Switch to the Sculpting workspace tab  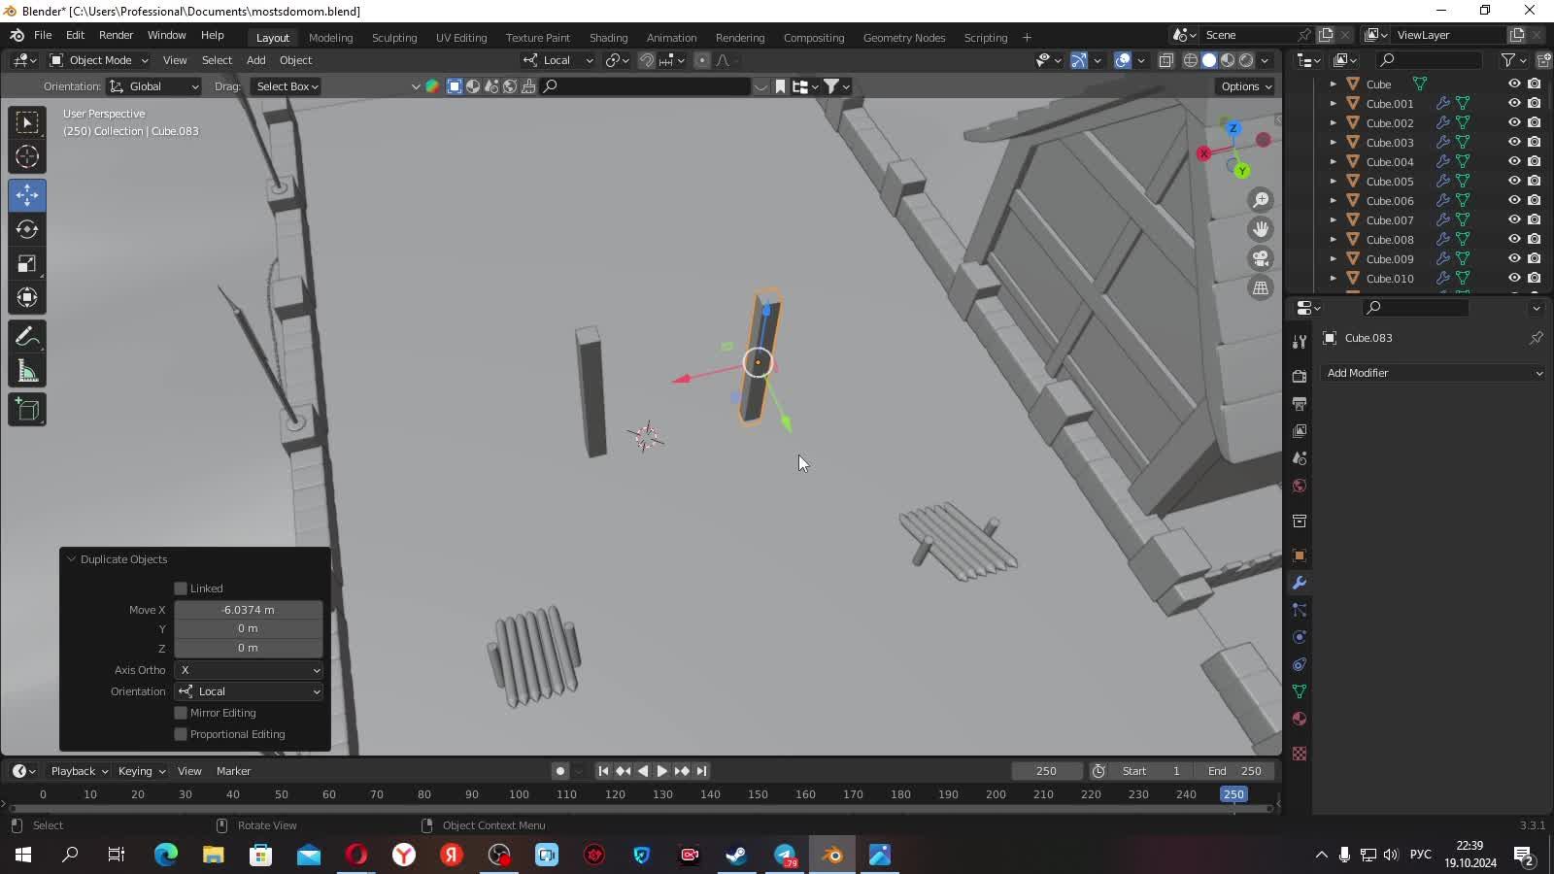pos(394,38)
